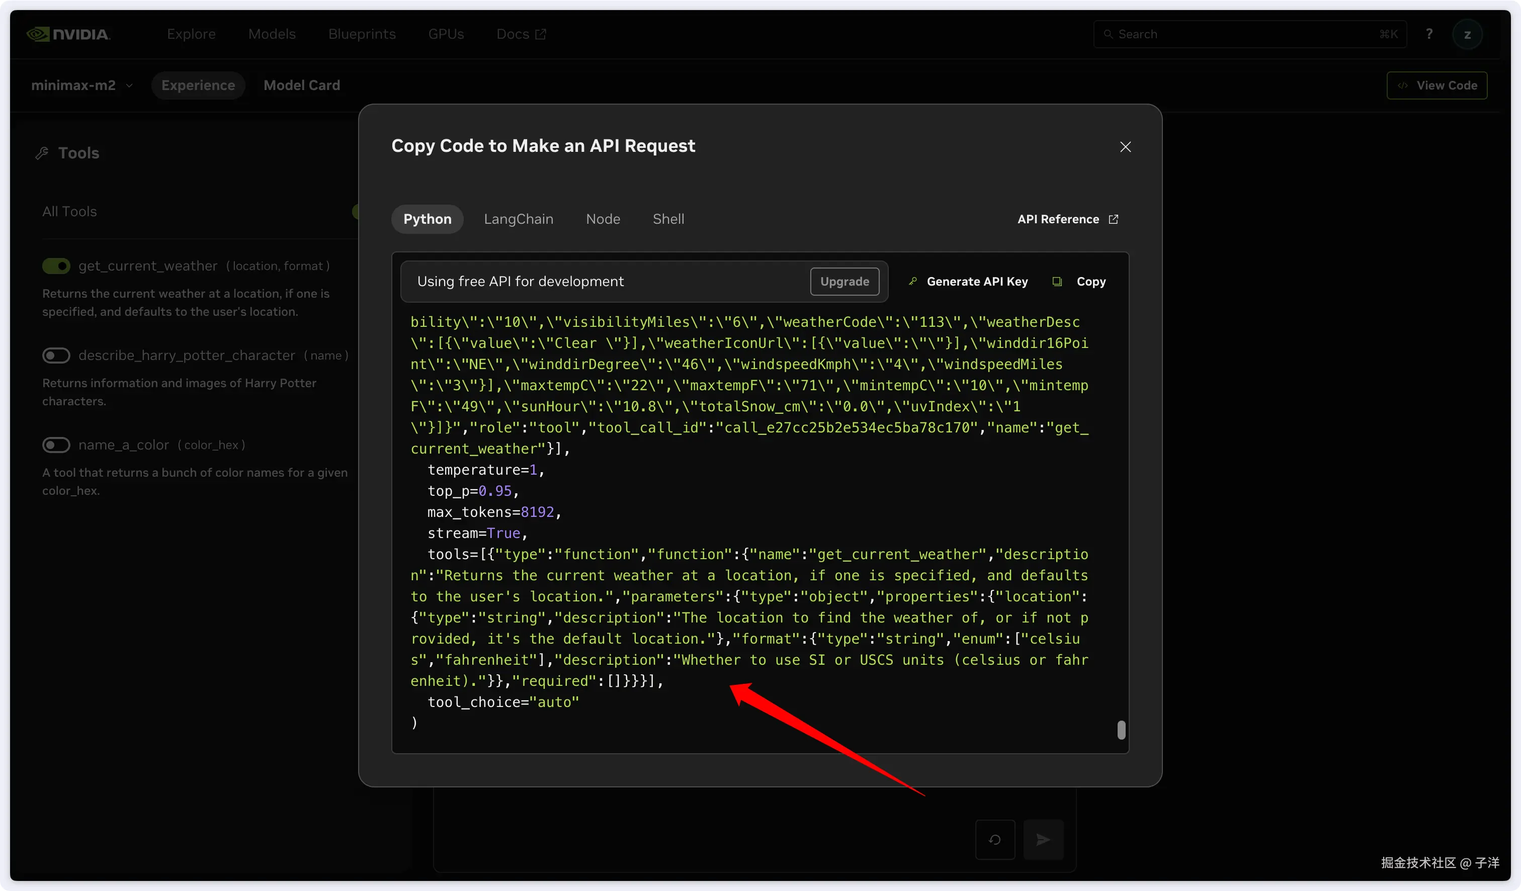Click the code panel scrollbar thumb
The width and height of the screenshot is (1521, 891).
coord(1122,730)
